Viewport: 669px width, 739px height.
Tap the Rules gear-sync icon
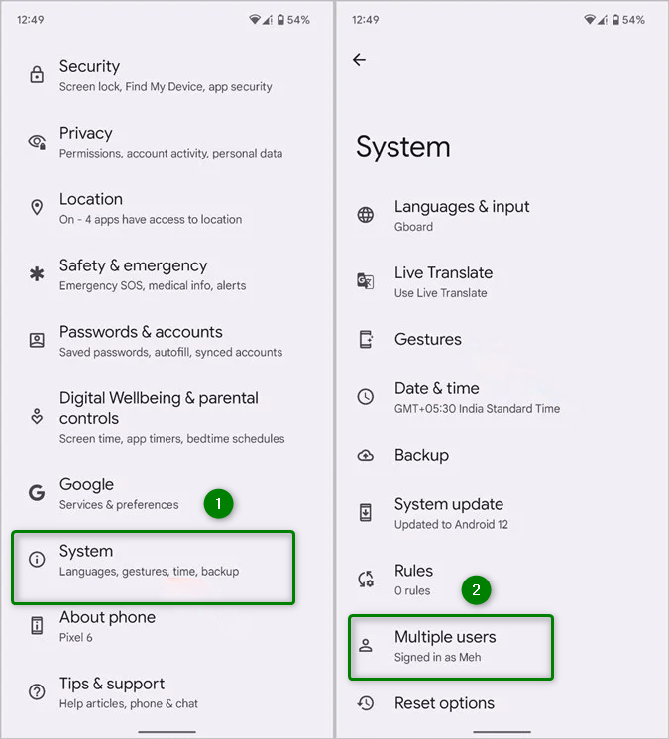[x=366, y=580]
